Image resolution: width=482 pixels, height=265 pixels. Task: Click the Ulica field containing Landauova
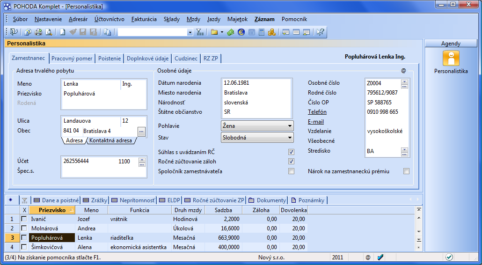tap(91, 121)
